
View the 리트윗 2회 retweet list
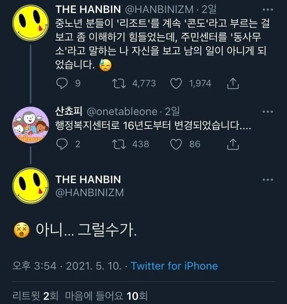click(31, 296)
